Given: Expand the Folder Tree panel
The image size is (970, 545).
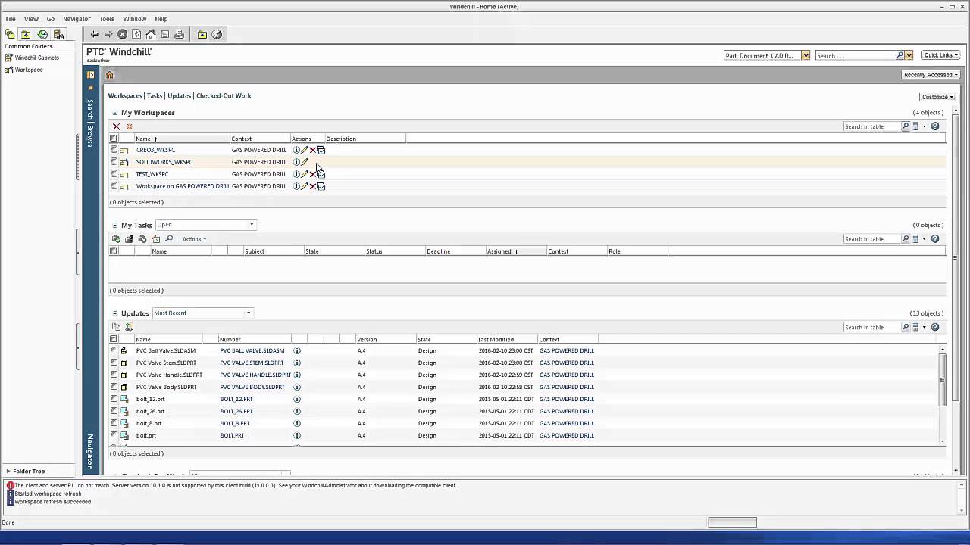Looking at the screenshot, I should click(8, 471).
